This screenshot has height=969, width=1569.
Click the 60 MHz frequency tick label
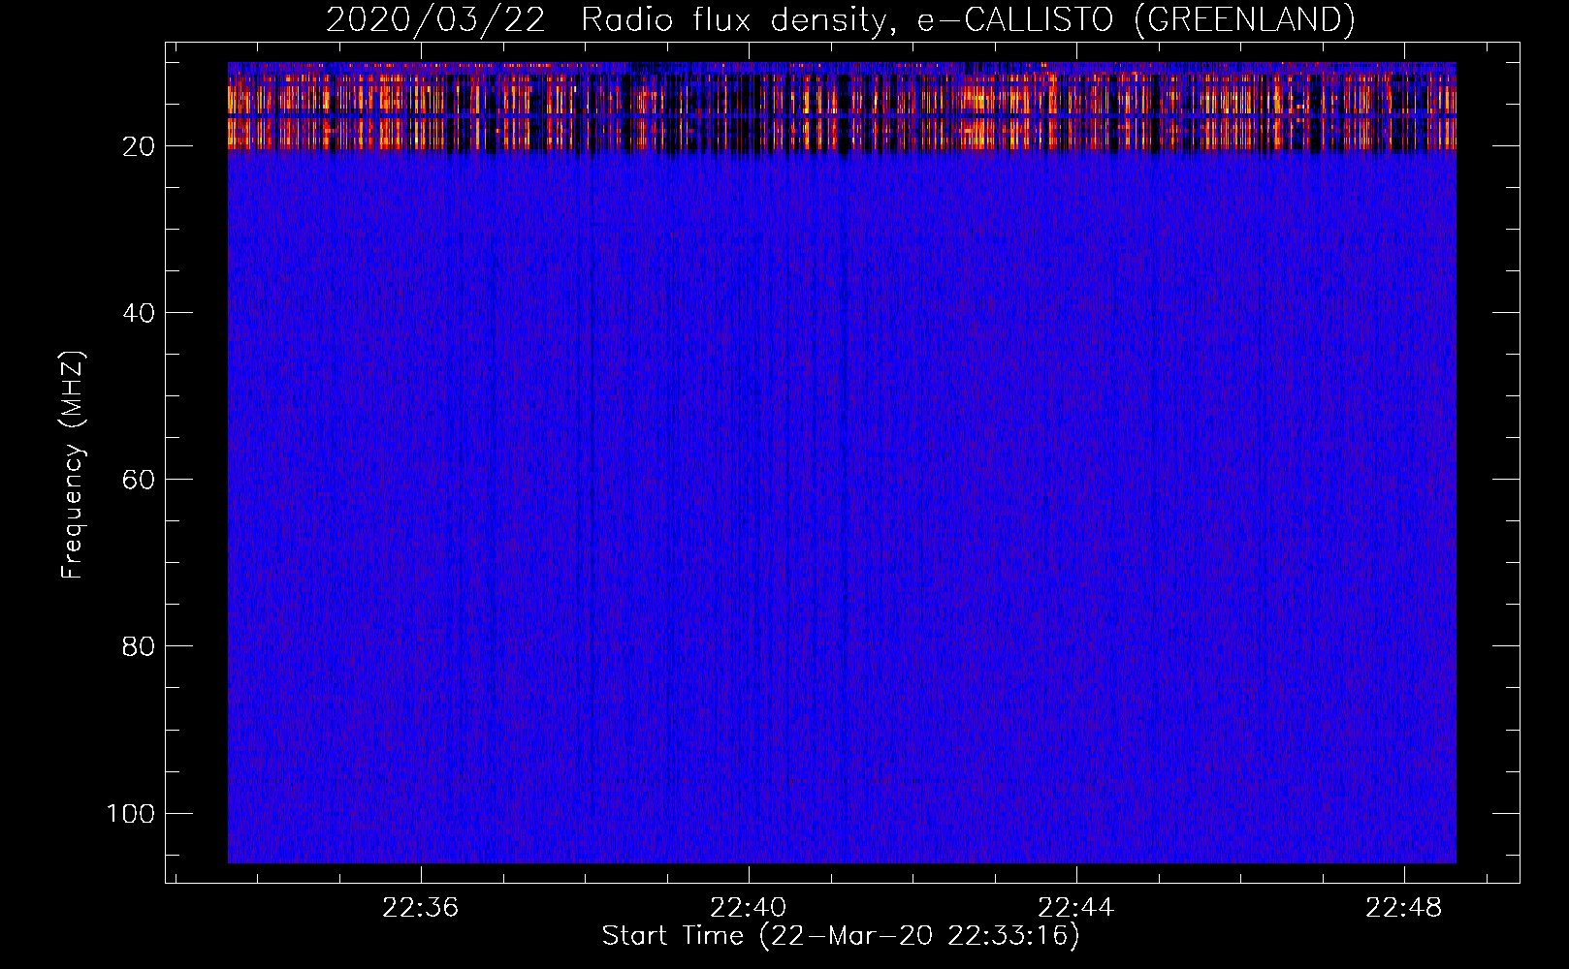click(x=139, y=480)
